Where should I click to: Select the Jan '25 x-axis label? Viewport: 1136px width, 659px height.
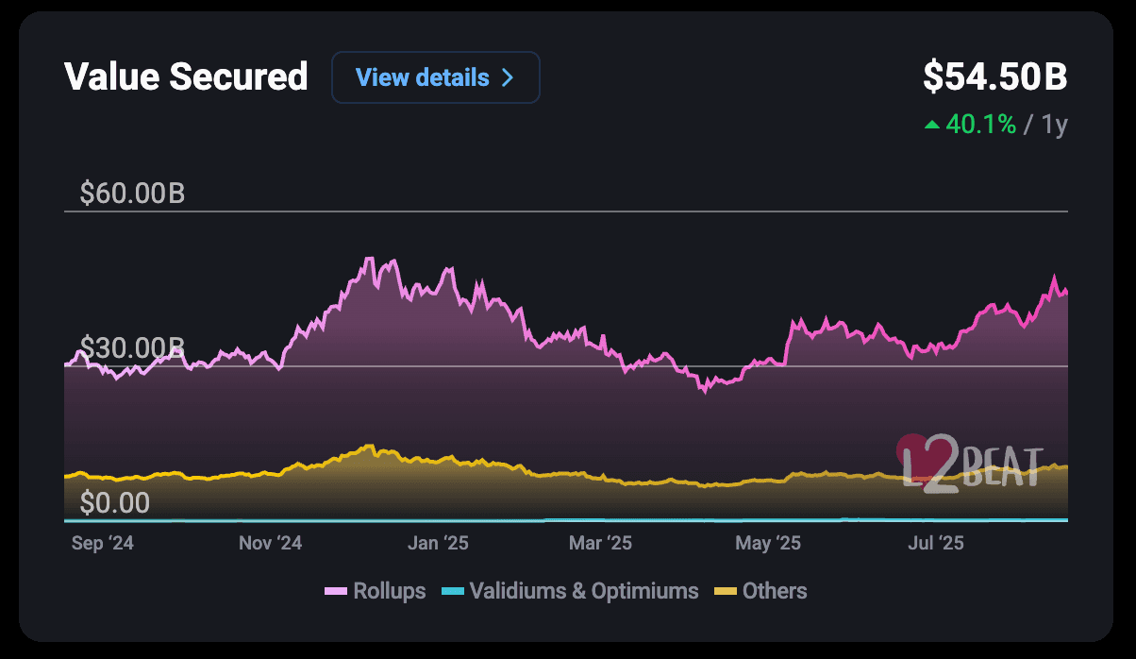tap(437, 543)
